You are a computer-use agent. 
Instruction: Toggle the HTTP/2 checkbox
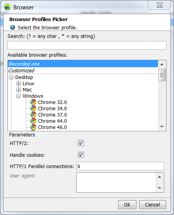click(81, 143)
